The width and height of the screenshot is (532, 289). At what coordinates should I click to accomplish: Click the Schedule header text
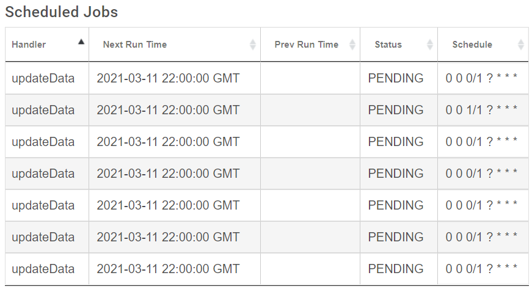[x=472, y=45]
